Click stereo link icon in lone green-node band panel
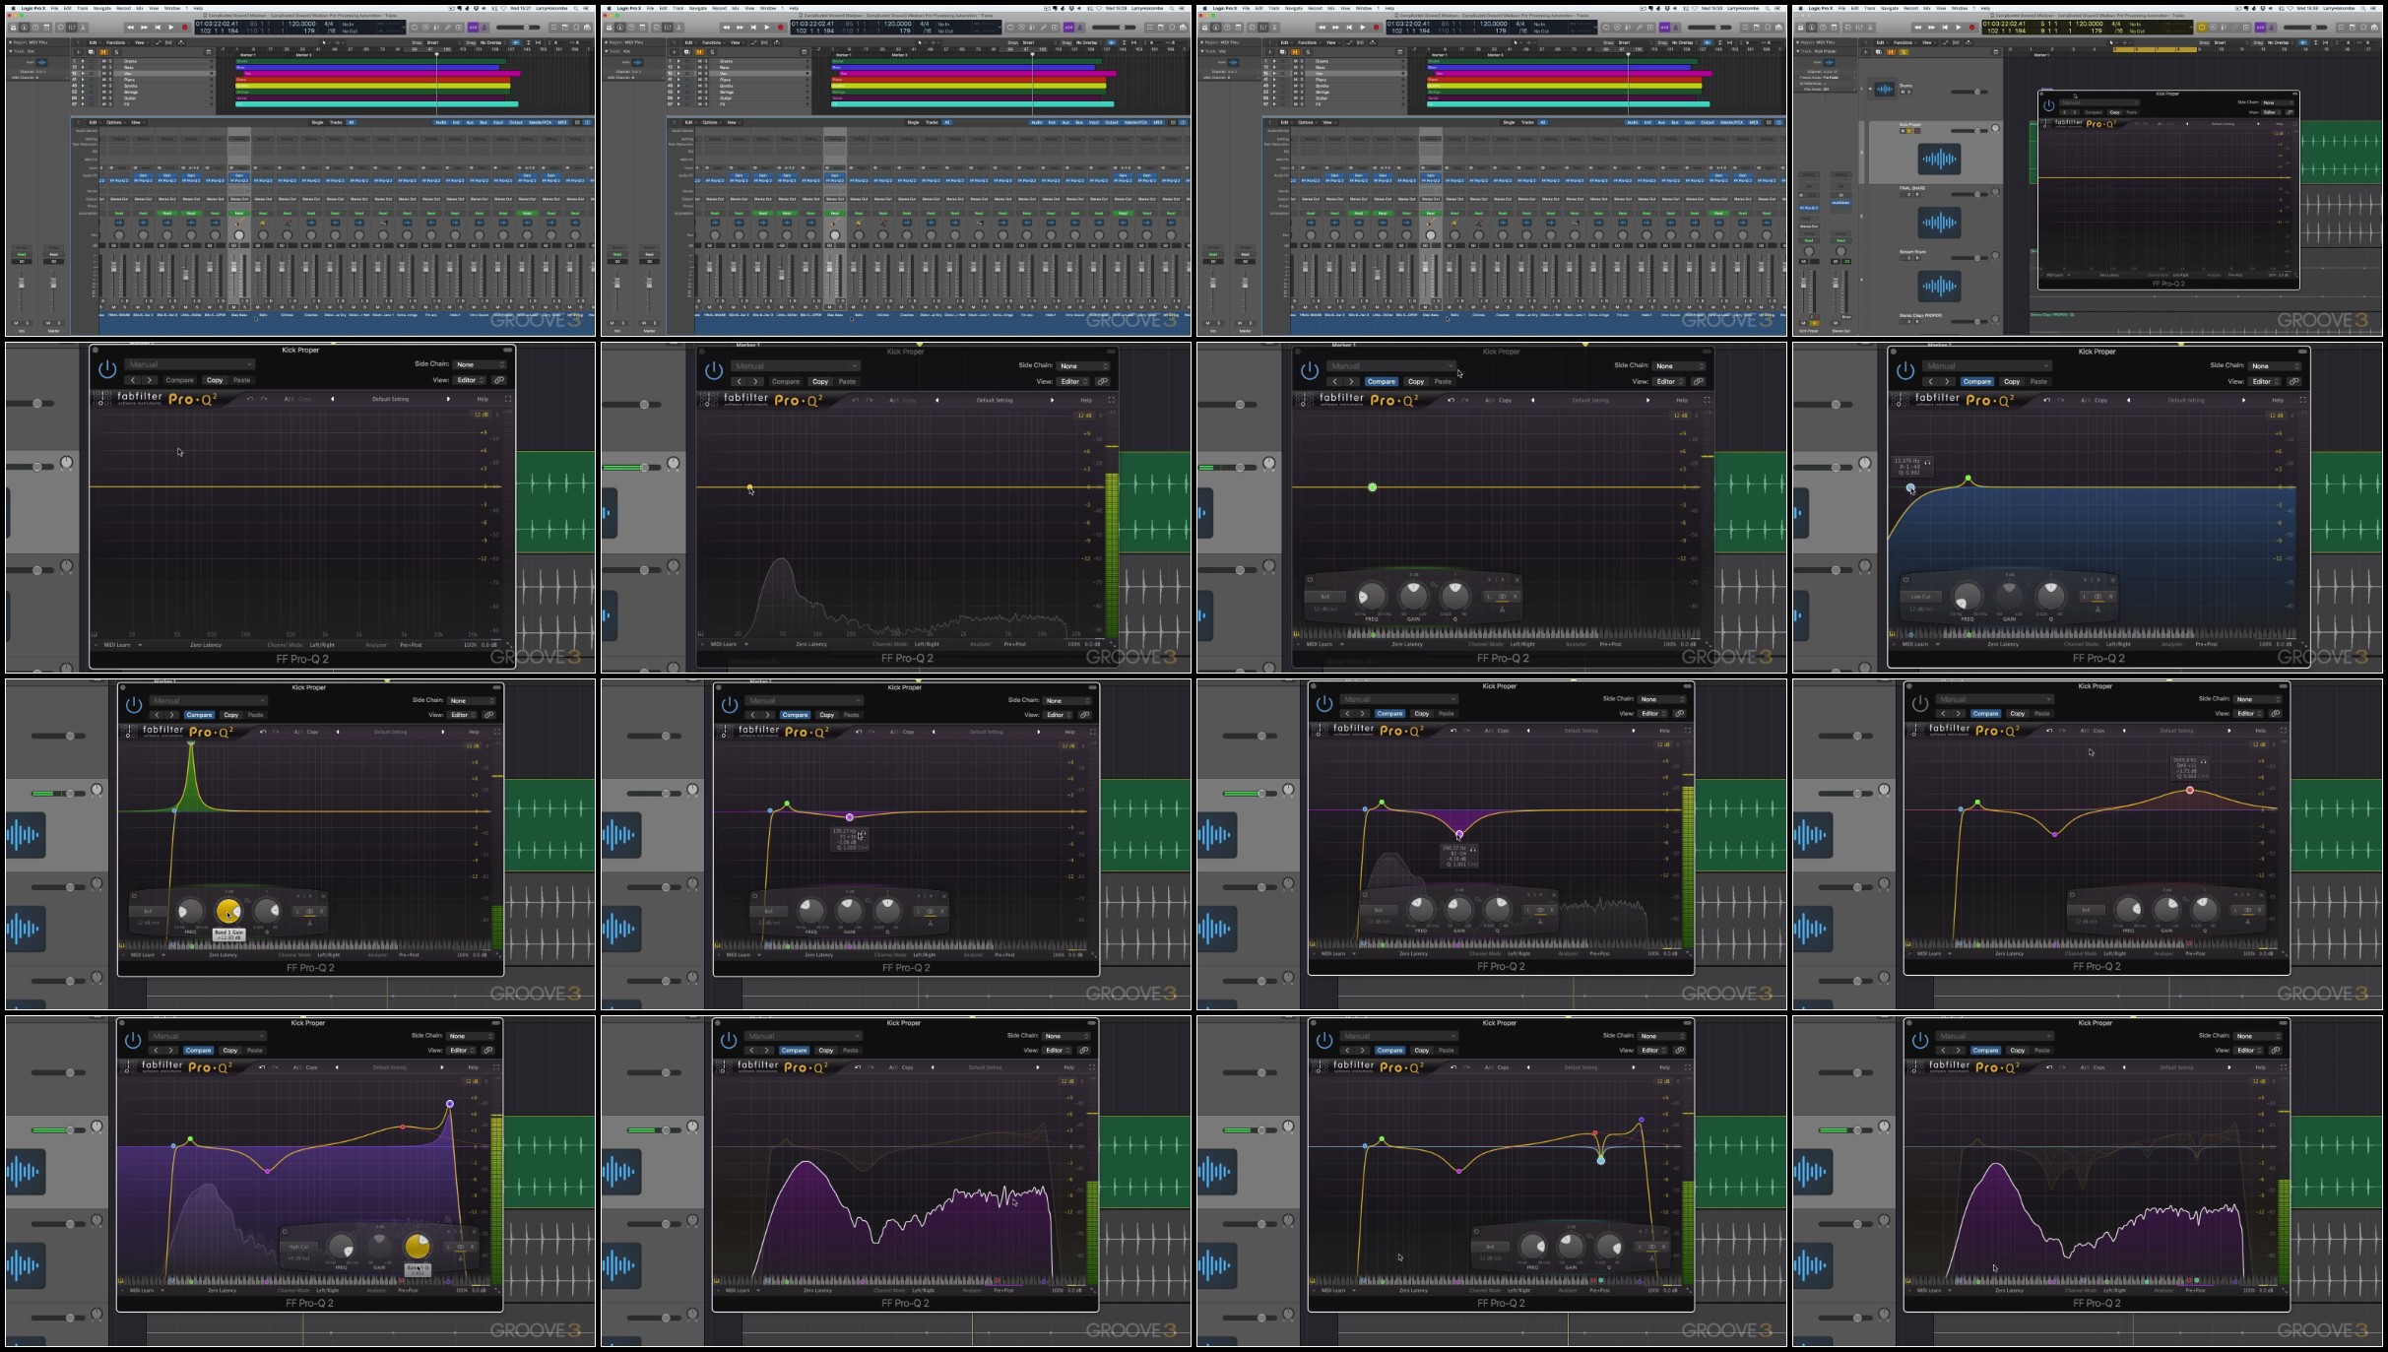Image resolution: width=2388 pixels, height=1352 pixels. pyautogui.click(x=1502, y=597)
